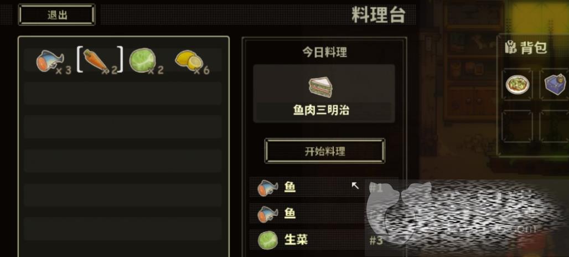Select the first 鱼 recipe row marked #1

click(324, 188)
